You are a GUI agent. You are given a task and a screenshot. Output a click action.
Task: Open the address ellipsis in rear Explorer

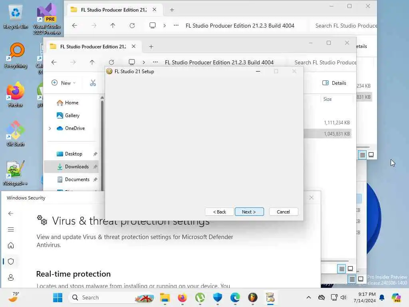(x=176, y=25)
